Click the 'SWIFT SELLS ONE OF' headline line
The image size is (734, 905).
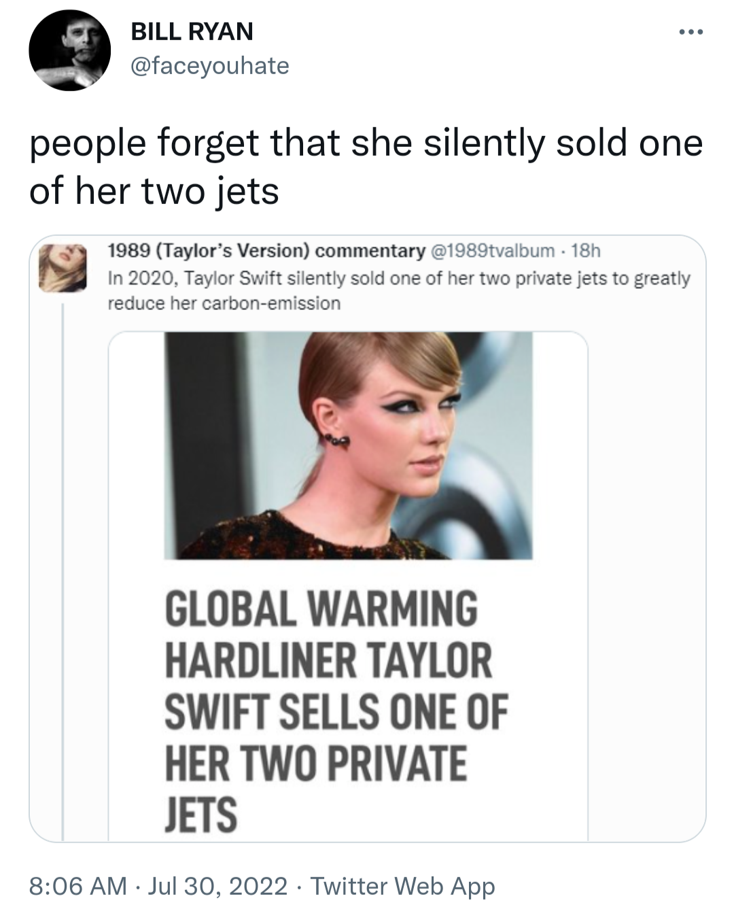[x=336, y=711]
